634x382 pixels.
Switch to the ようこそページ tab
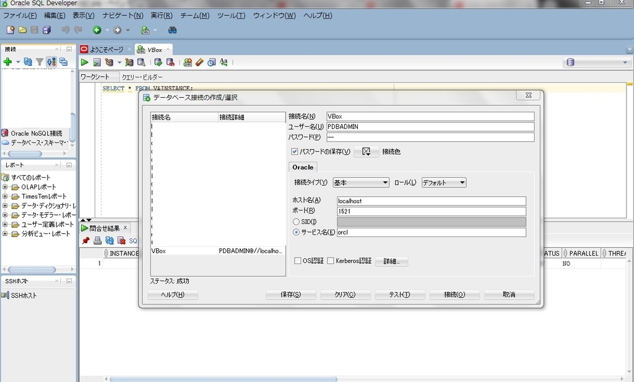[106, 50]
